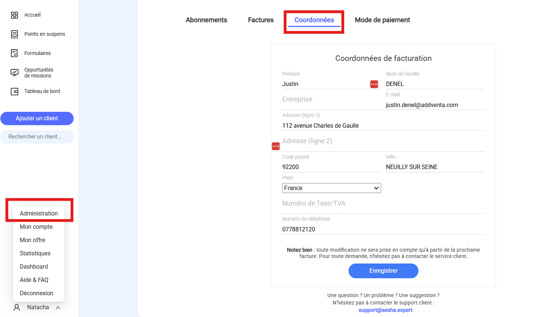
Task: Choose Administration from the user menu
Action: [38, 213]
